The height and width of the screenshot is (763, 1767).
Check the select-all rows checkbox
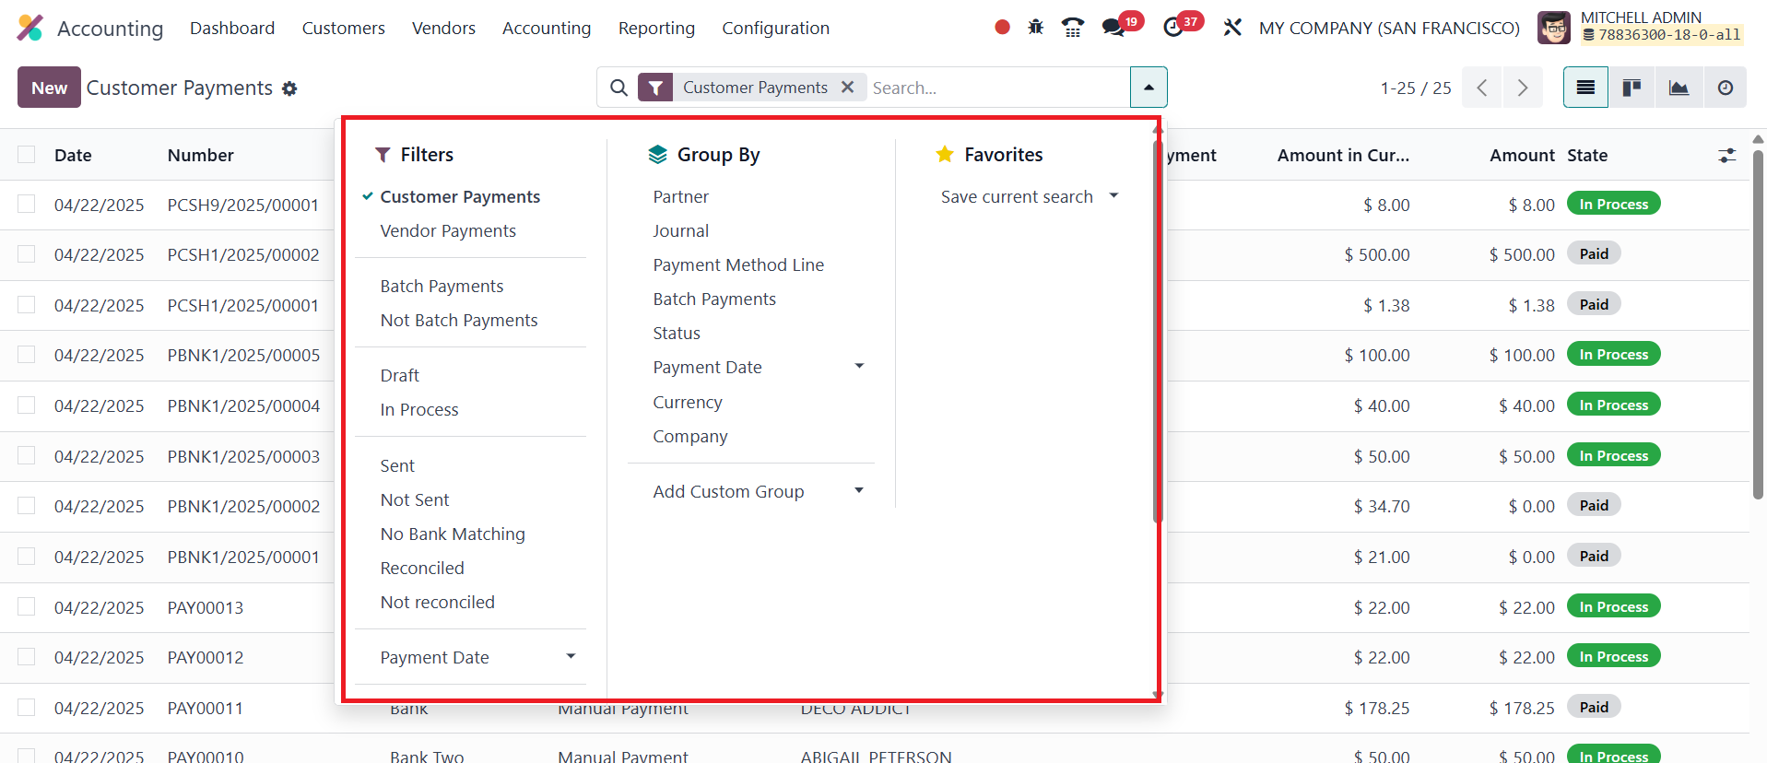27,155
